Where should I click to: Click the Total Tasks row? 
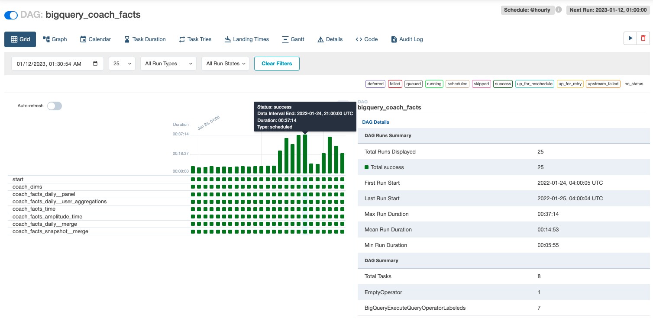(x=504, y=276)
